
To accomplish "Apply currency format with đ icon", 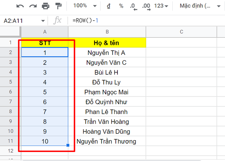I will 109,6.
